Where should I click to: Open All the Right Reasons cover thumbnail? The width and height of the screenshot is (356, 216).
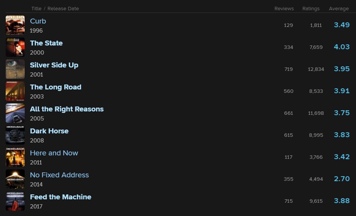[x=15, y=113]
